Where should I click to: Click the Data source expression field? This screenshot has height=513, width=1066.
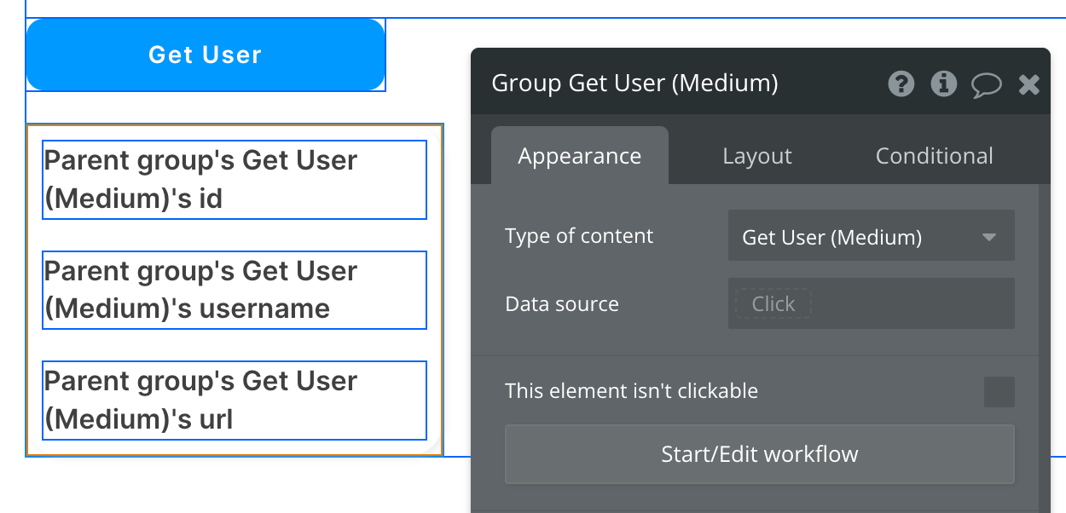[x=871, y=303]
